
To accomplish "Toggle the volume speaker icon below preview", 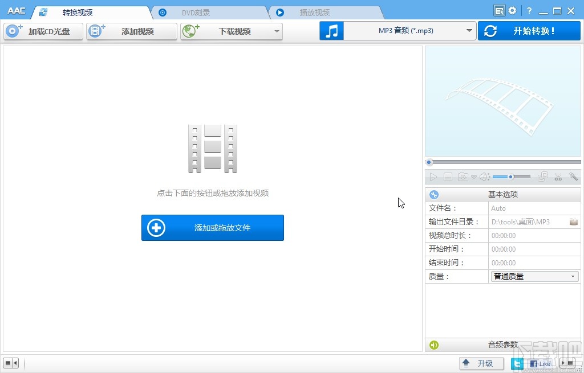I will [482, 177].
